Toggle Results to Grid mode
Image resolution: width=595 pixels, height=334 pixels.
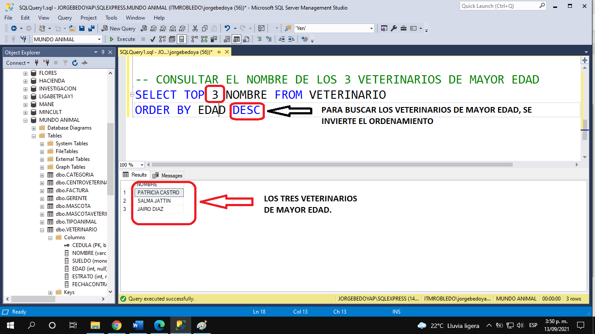237,39
